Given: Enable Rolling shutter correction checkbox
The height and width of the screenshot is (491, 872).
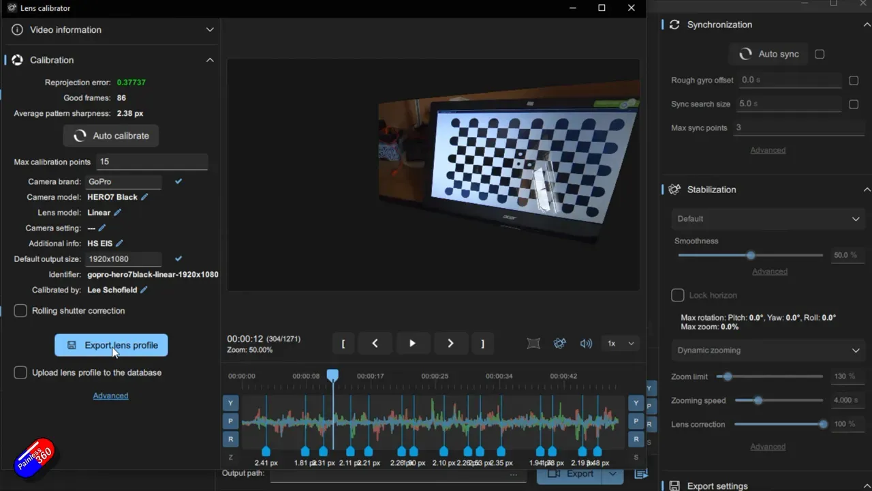Looking at the screenshot, I should (x=21, y=311).
